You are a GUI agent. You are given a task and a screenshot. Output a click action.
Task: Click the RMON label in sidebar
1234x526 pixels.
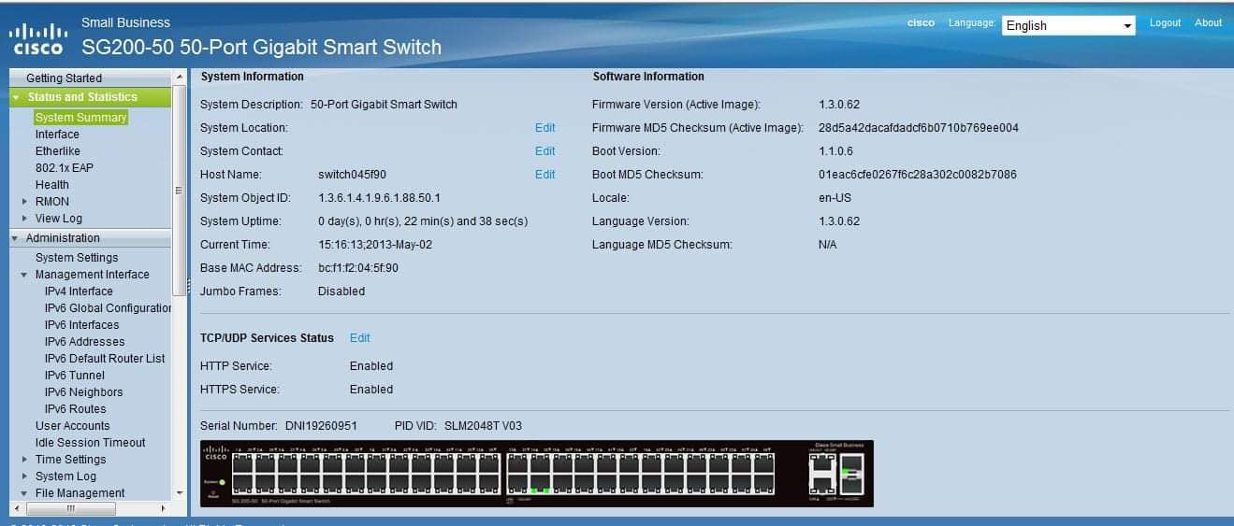(52, 202)
